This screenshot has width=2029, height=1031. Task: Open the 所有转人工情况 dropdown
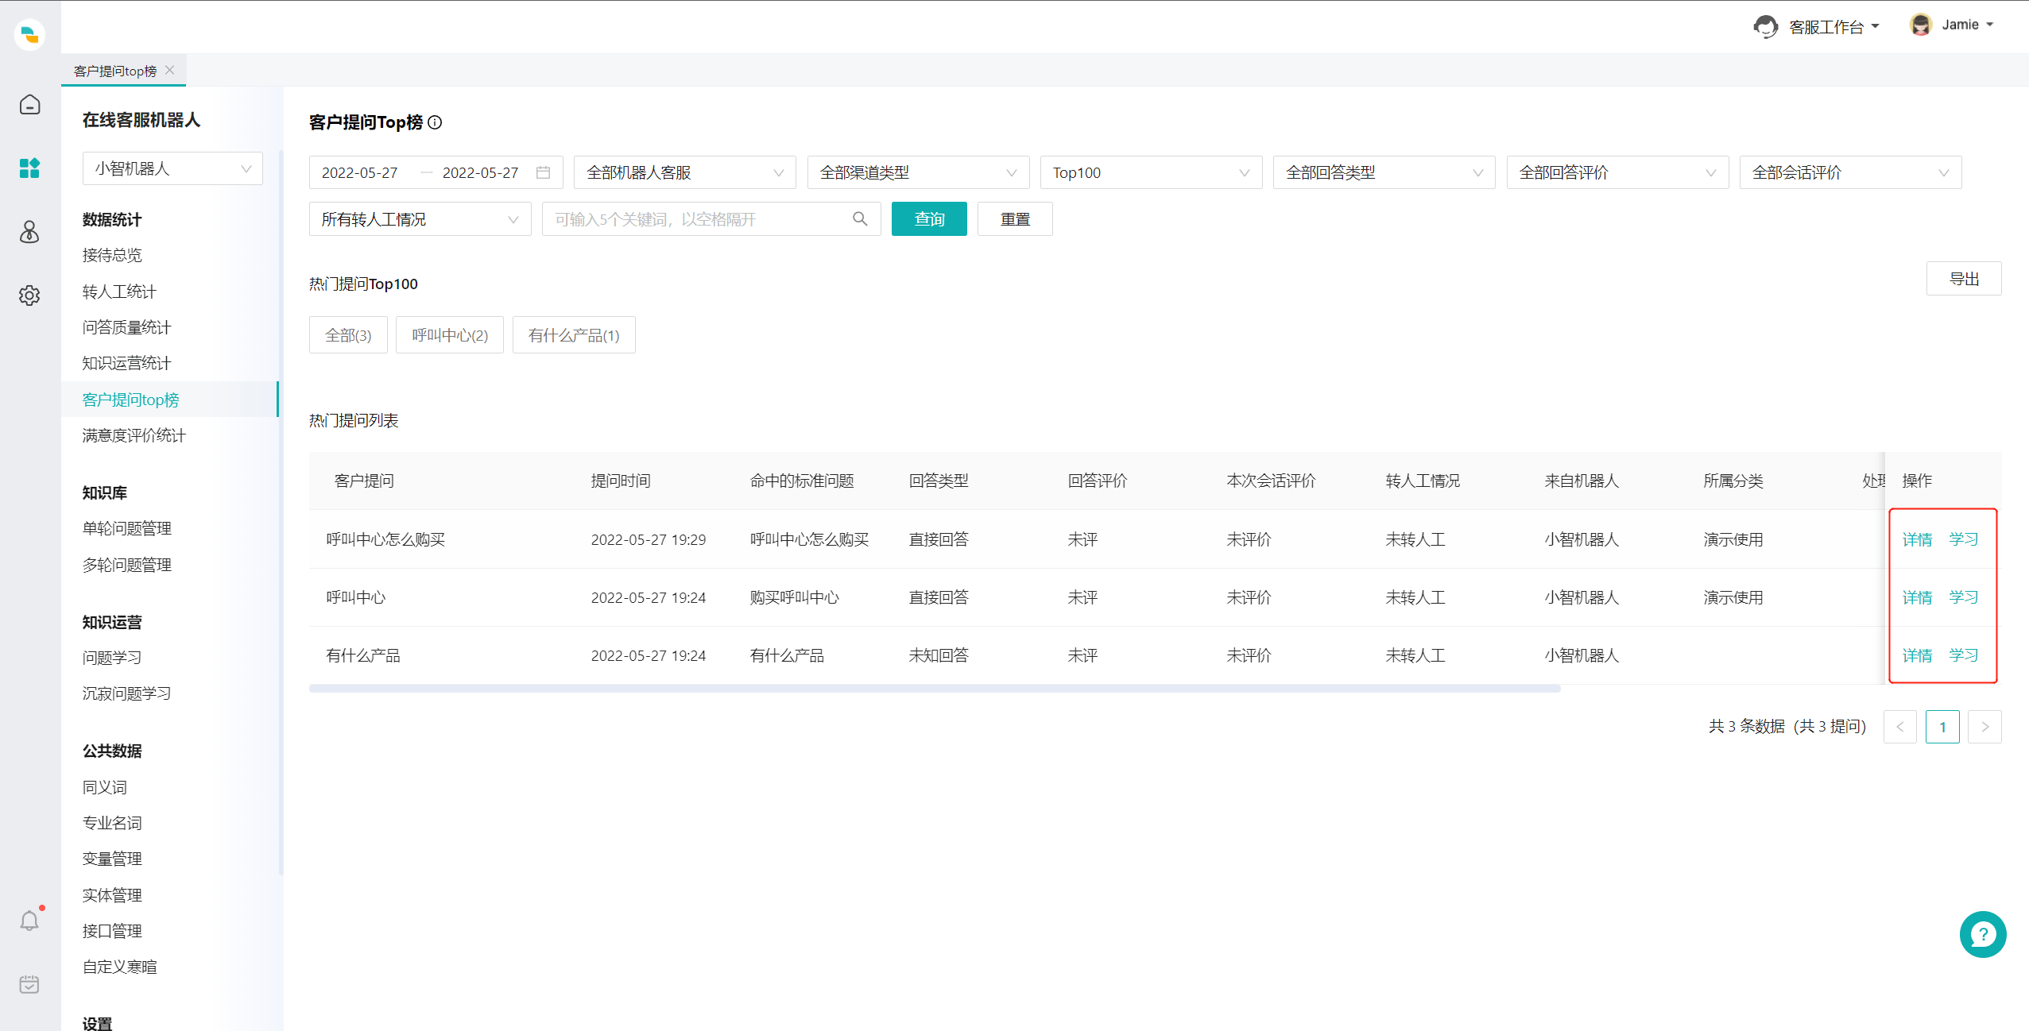(420, 219)
